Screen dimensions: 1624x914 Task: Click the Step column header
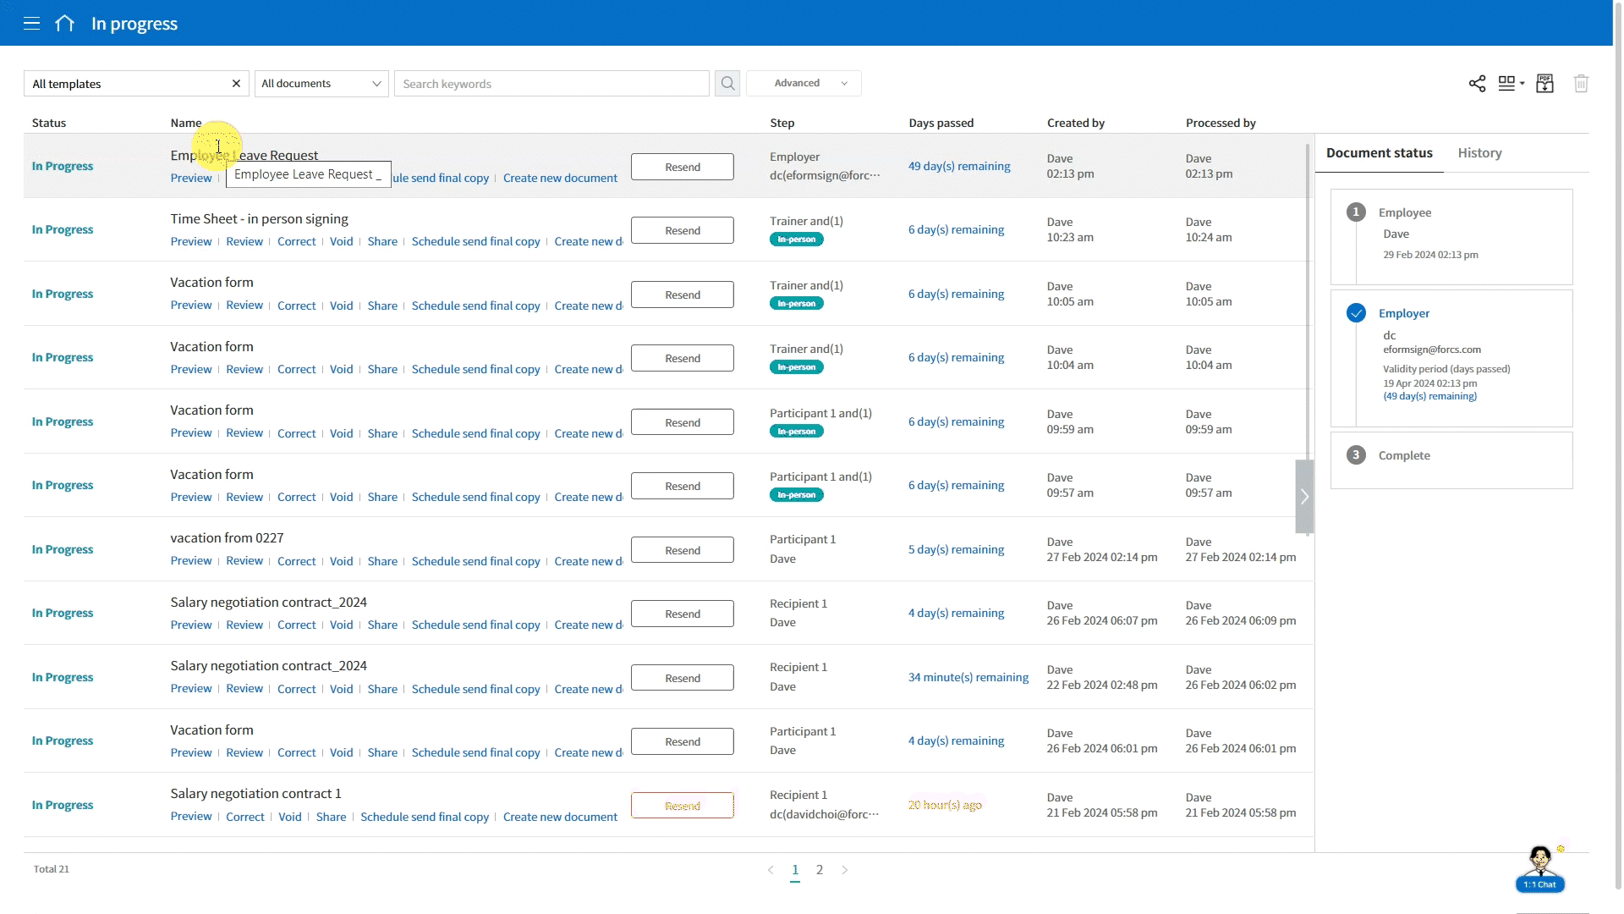(782, 123)
